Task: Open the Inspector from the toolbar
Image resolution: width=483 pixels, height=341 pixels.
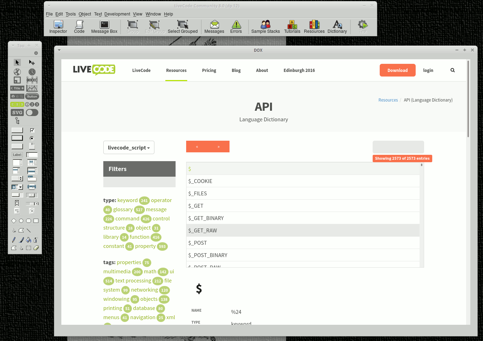Action: point(58,27)
